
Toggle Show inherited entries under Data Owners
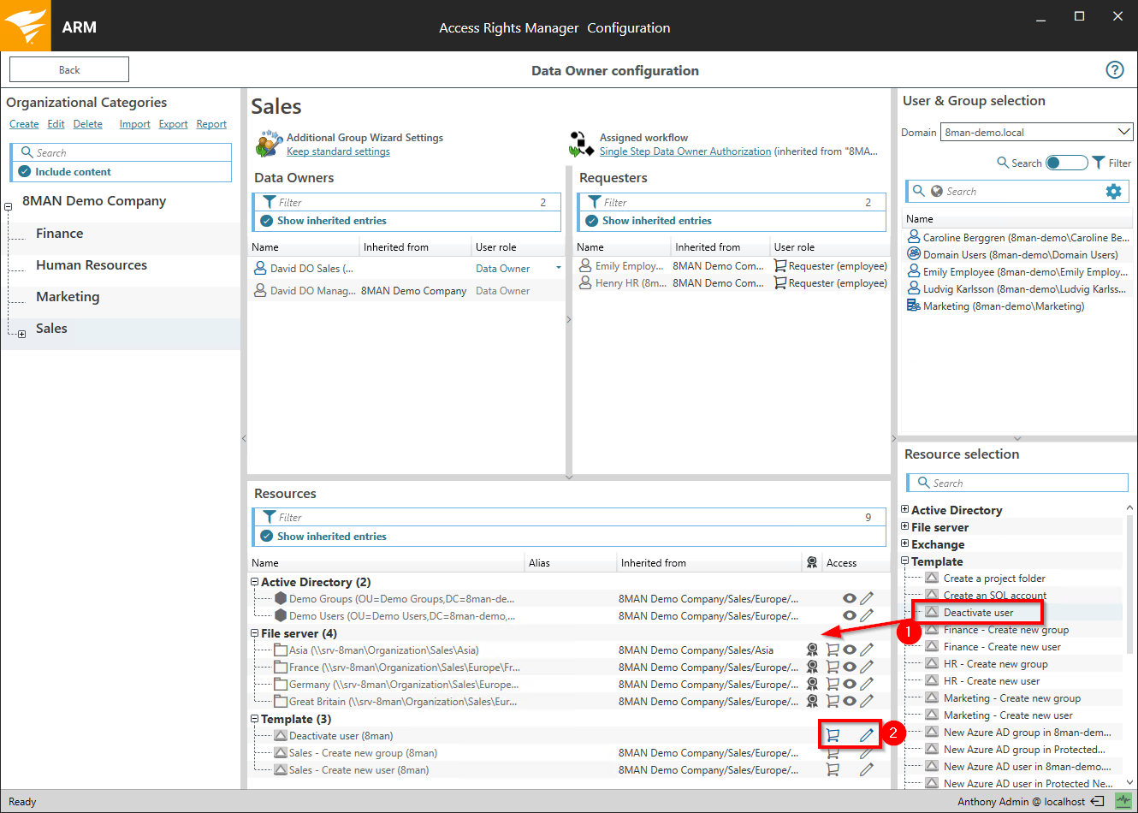[267, 221]
